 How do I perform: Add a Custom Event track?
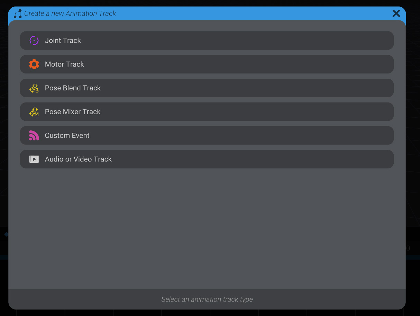(x=207, y=136)
